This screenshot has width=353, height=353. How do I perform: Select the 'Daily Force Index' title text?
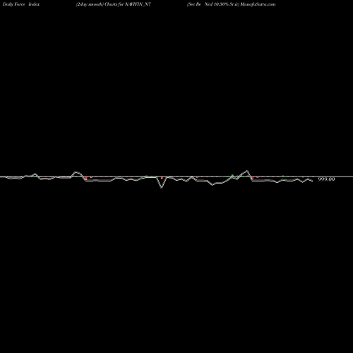point(21,4)
